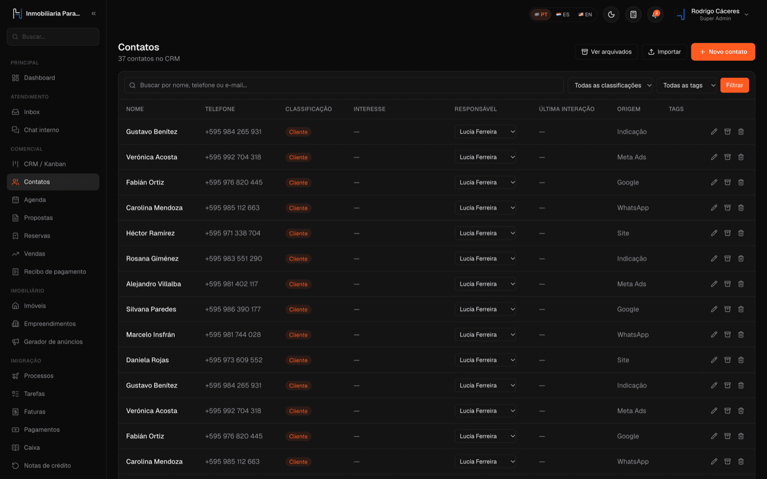The image size is (767, 479).
Task: Switch language to PT
Action: point(541,15)
